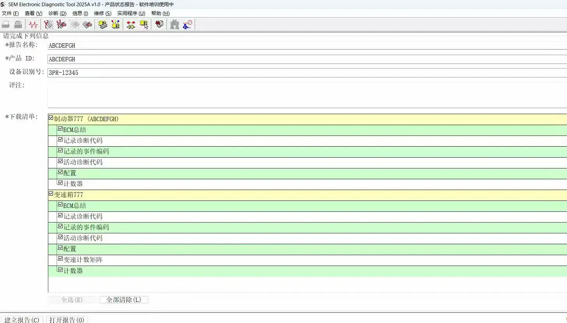This screenshot has height=323, width=567.
Task: Click the *下载清单: label
Action: pos(21,117)
